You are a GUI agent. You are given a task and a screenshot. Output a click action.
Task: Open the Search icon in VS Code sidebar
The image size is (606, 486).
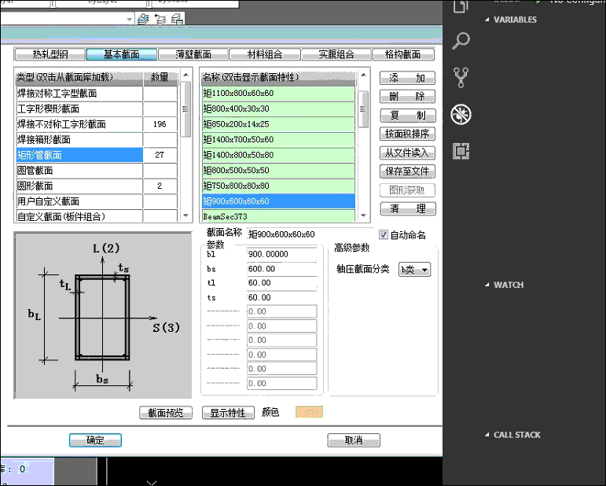point(461,40)
